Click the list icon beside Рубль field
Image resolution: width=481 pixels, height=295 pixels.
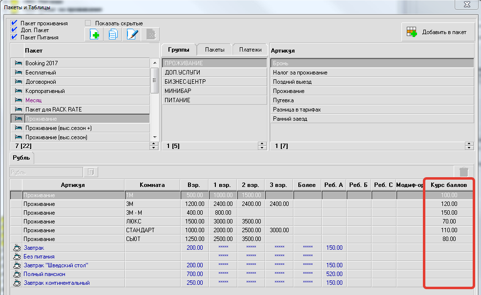point(91,172)
